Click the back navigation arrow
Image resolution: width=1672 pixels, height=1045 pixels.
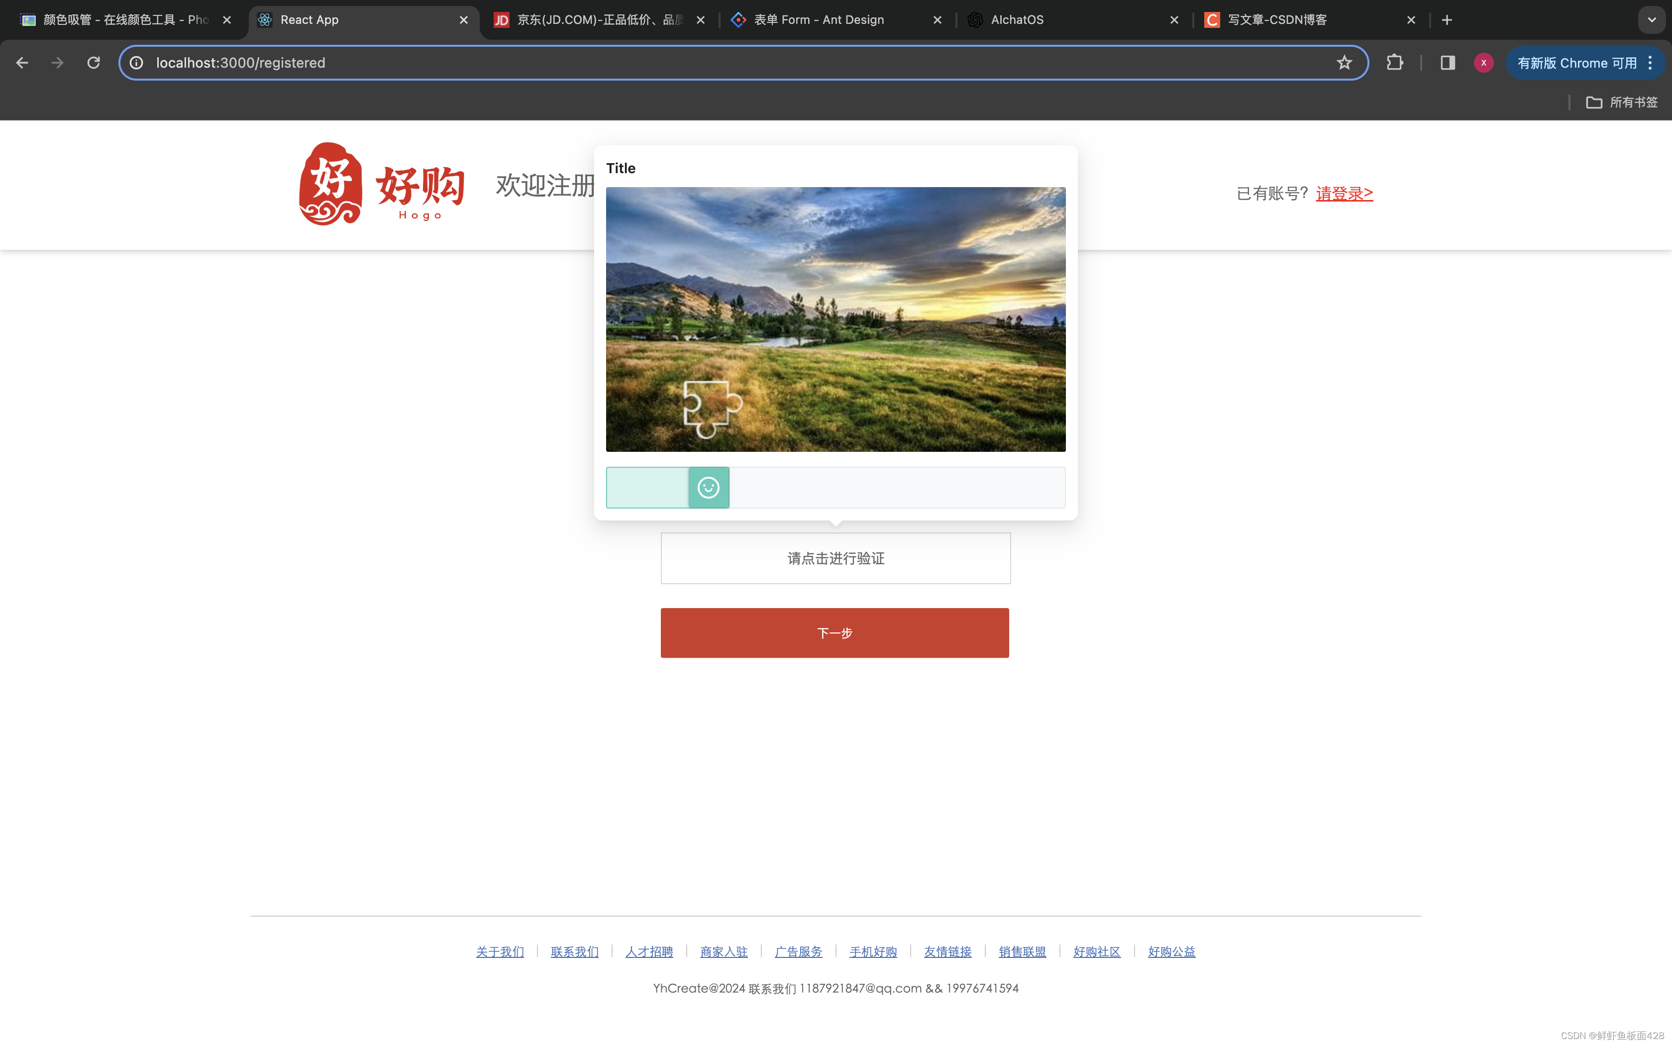pos(22,63)
